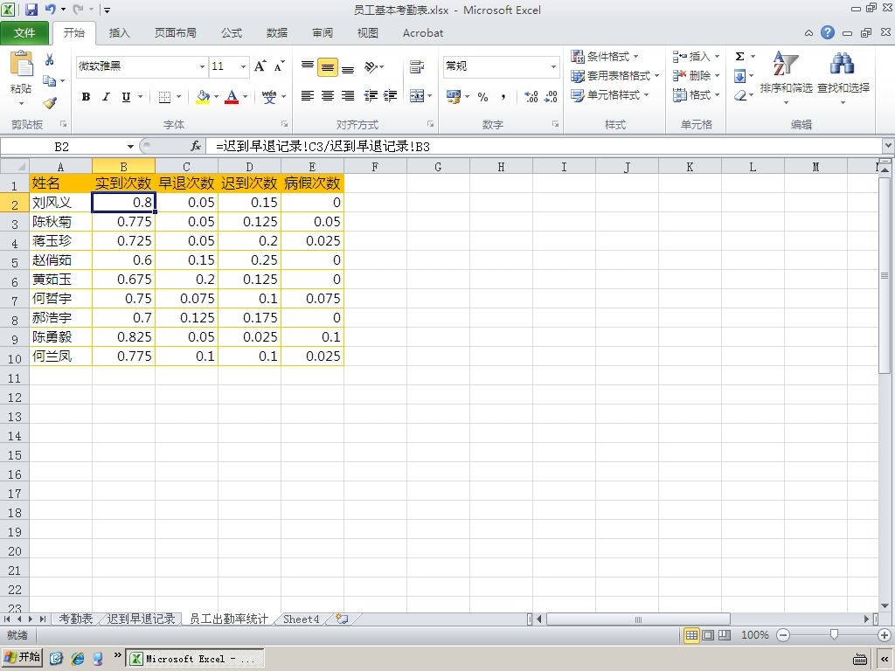Click the phonetic guide wén icon
Viewport: 895px width, 671px height.
coord(269,96)
